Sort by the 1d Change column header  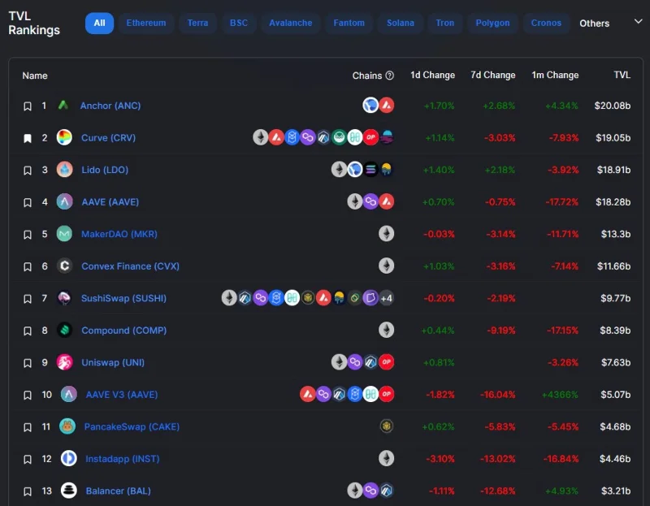click(x=432, y=75)
